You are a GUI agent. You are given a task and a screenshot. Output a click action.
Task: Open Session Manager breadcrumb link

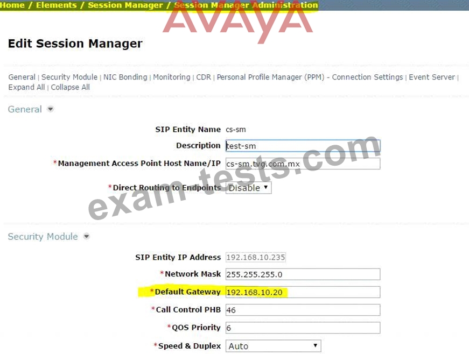[x=125, y=5]
